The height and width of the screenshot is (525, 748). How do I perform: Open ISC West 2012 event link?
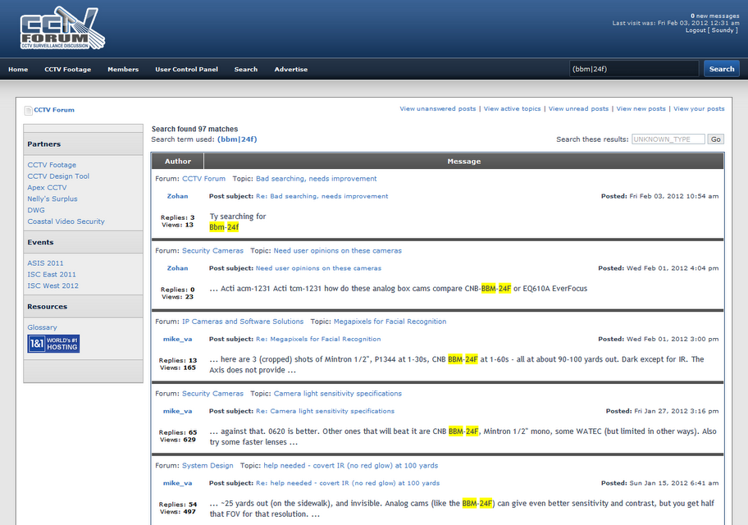pos(52,285)
